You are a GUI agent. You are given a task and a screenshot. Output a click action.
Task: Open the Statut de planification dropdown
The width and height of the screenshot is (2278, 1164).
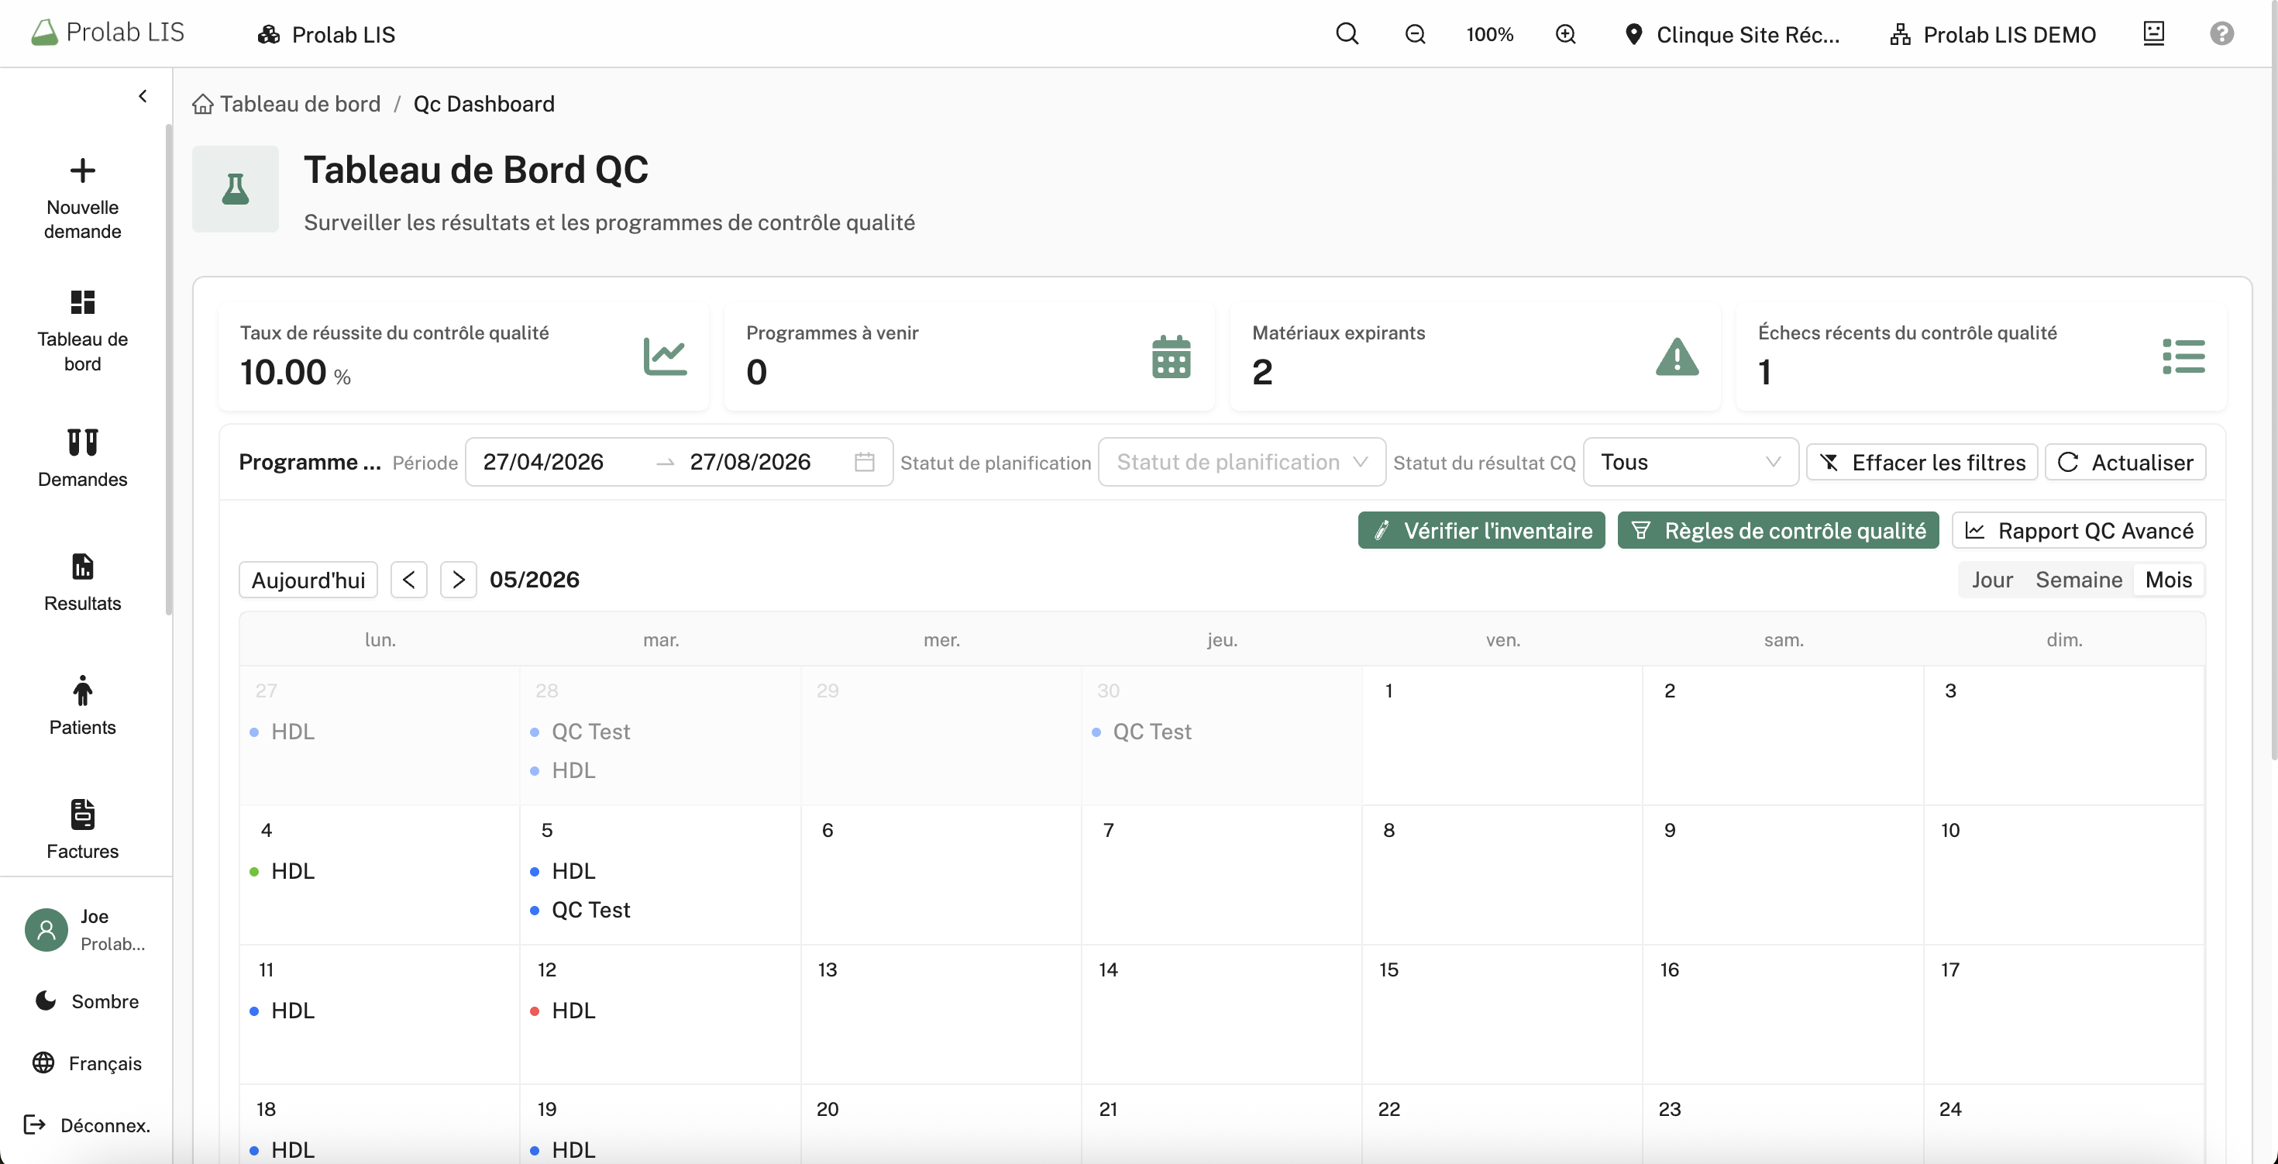pos(1241,462)
